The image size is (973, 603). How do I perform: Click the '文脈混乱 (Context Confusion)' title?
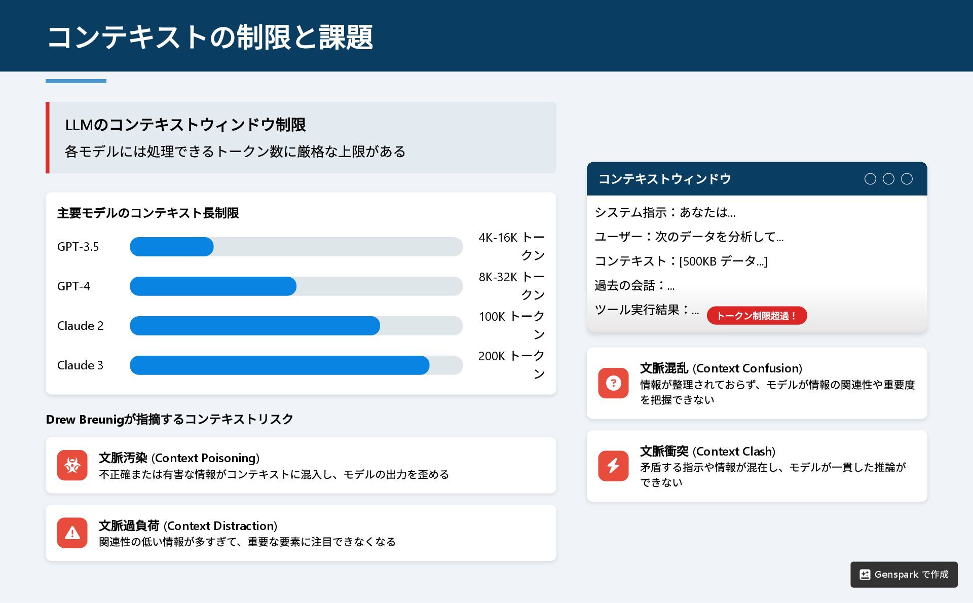(x=721, y=368)
